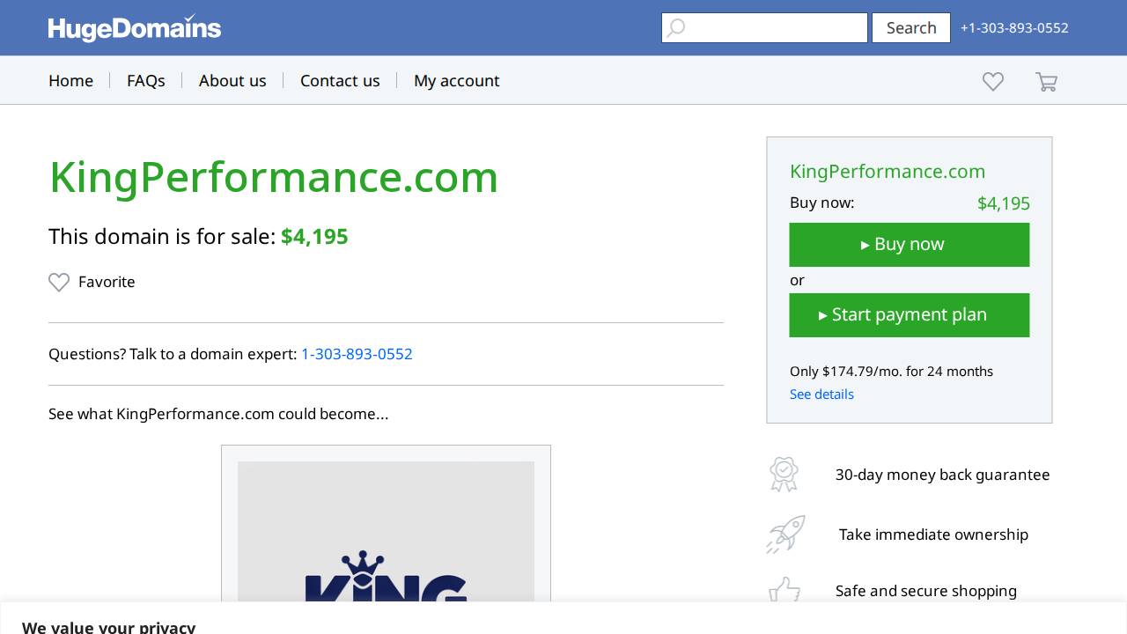Click the large KingPerformance.com heading
Viewport: 1127px width, 634px height.
coord(273,177)
